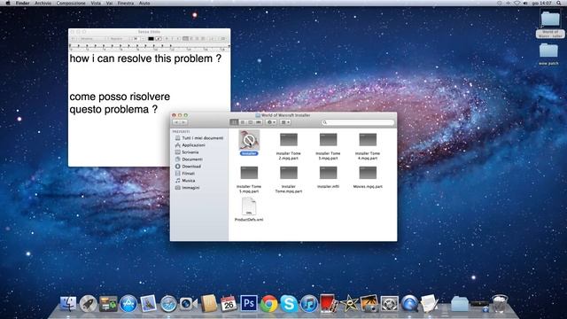
Task: Open Tutti i miei documenti in sidebar
Action: 199,138
